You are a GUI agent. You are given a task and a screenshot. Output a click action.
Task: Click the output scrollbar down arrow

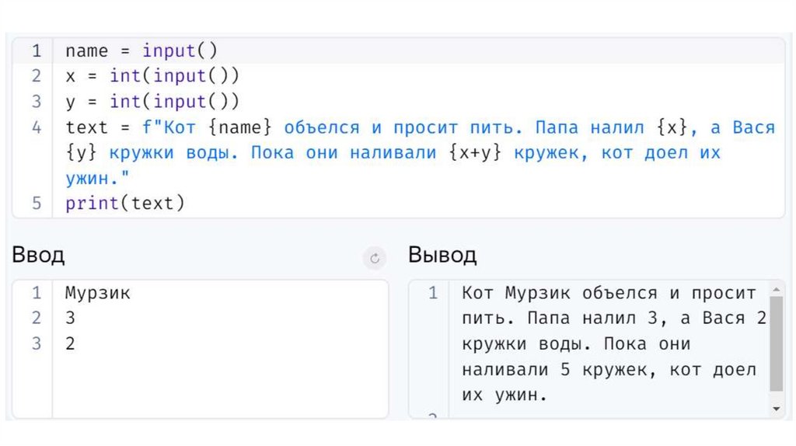coord(776,407)
